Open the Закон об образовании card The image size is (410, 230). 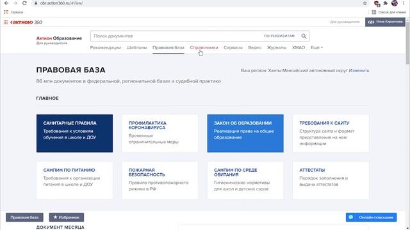(x=245, y=134)
